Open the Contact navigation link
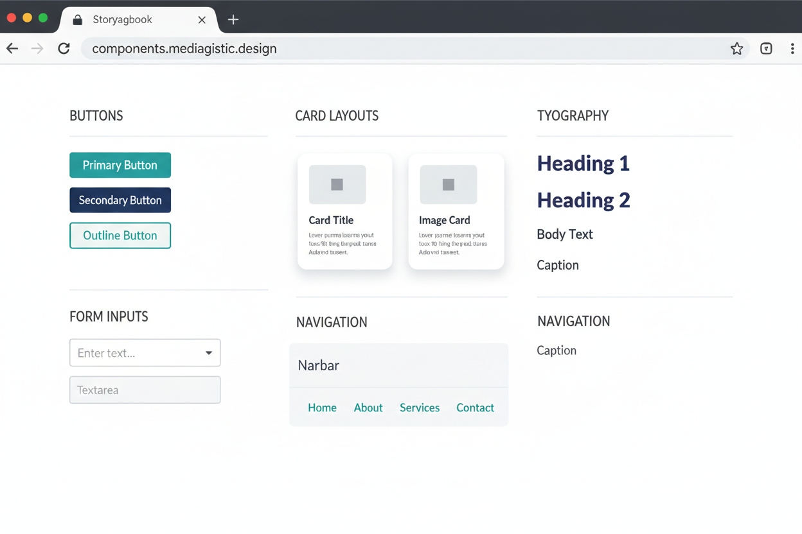802x534 pixels. [475, 408]
